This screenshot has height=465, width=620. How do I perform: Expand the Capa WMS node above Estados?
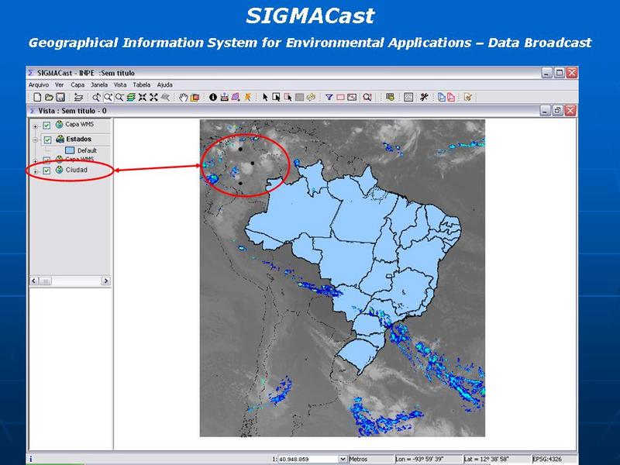click(35, 126)
